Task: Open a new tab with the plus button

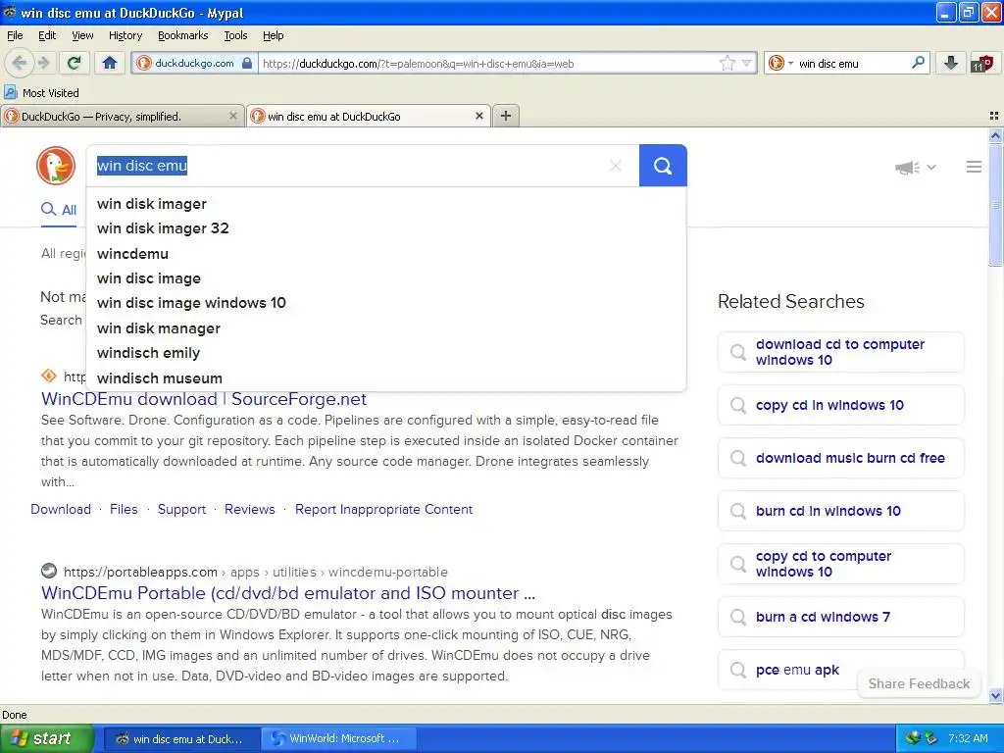Action: 505,116
